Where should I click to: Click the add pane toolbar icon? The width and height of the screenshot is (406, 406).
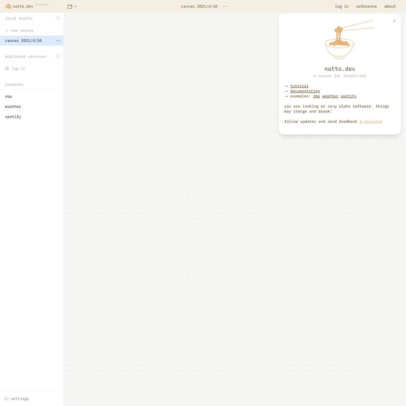tap(70, 6)
